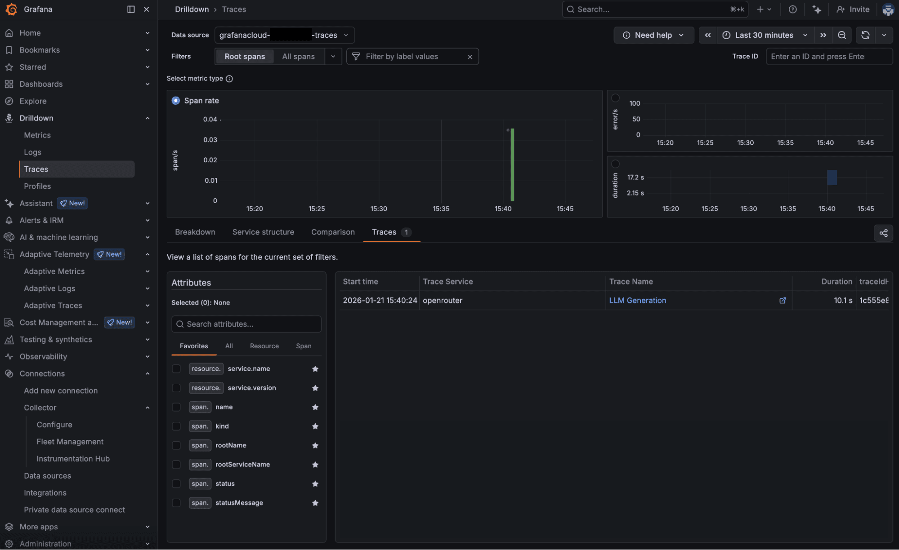Viewport: 899px width, 550px height.
Task: Focus the Trace ID input field
Action: (829, 57)
